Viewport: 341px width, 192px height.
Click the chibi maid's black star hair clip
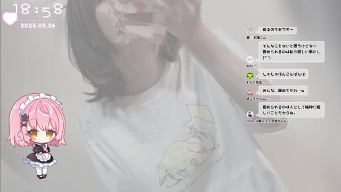[25, 117]
